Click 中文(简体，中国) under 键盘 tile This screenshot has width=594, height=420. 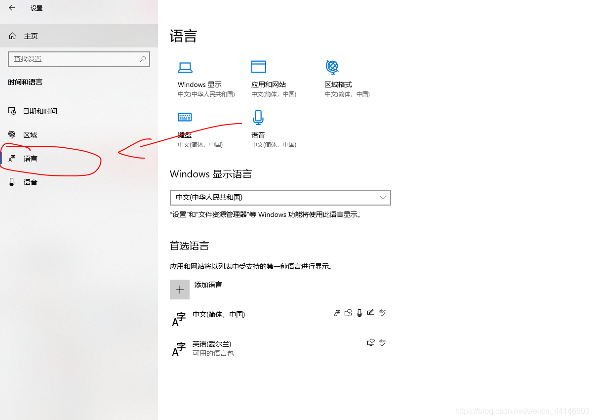[x=200, y=144]
